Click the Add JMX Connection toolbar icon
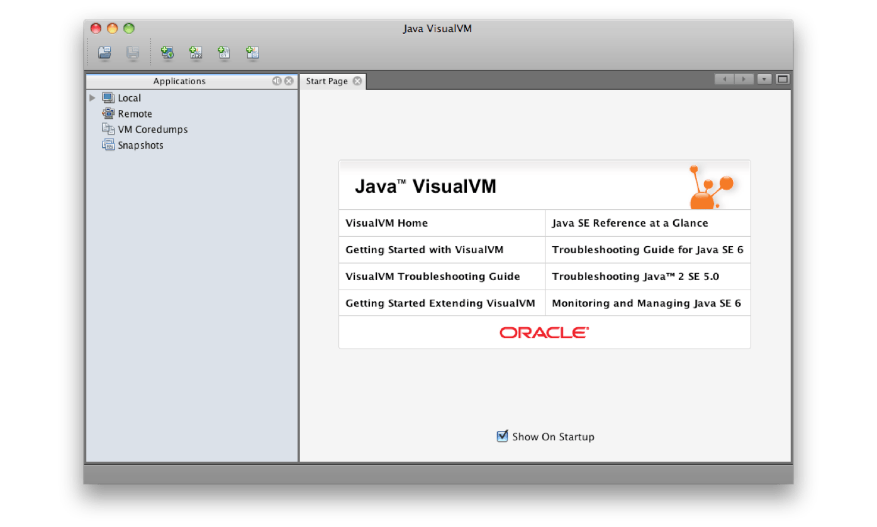Screen dimensions: 877x527 pyautogui.click(x=196, y=53)
